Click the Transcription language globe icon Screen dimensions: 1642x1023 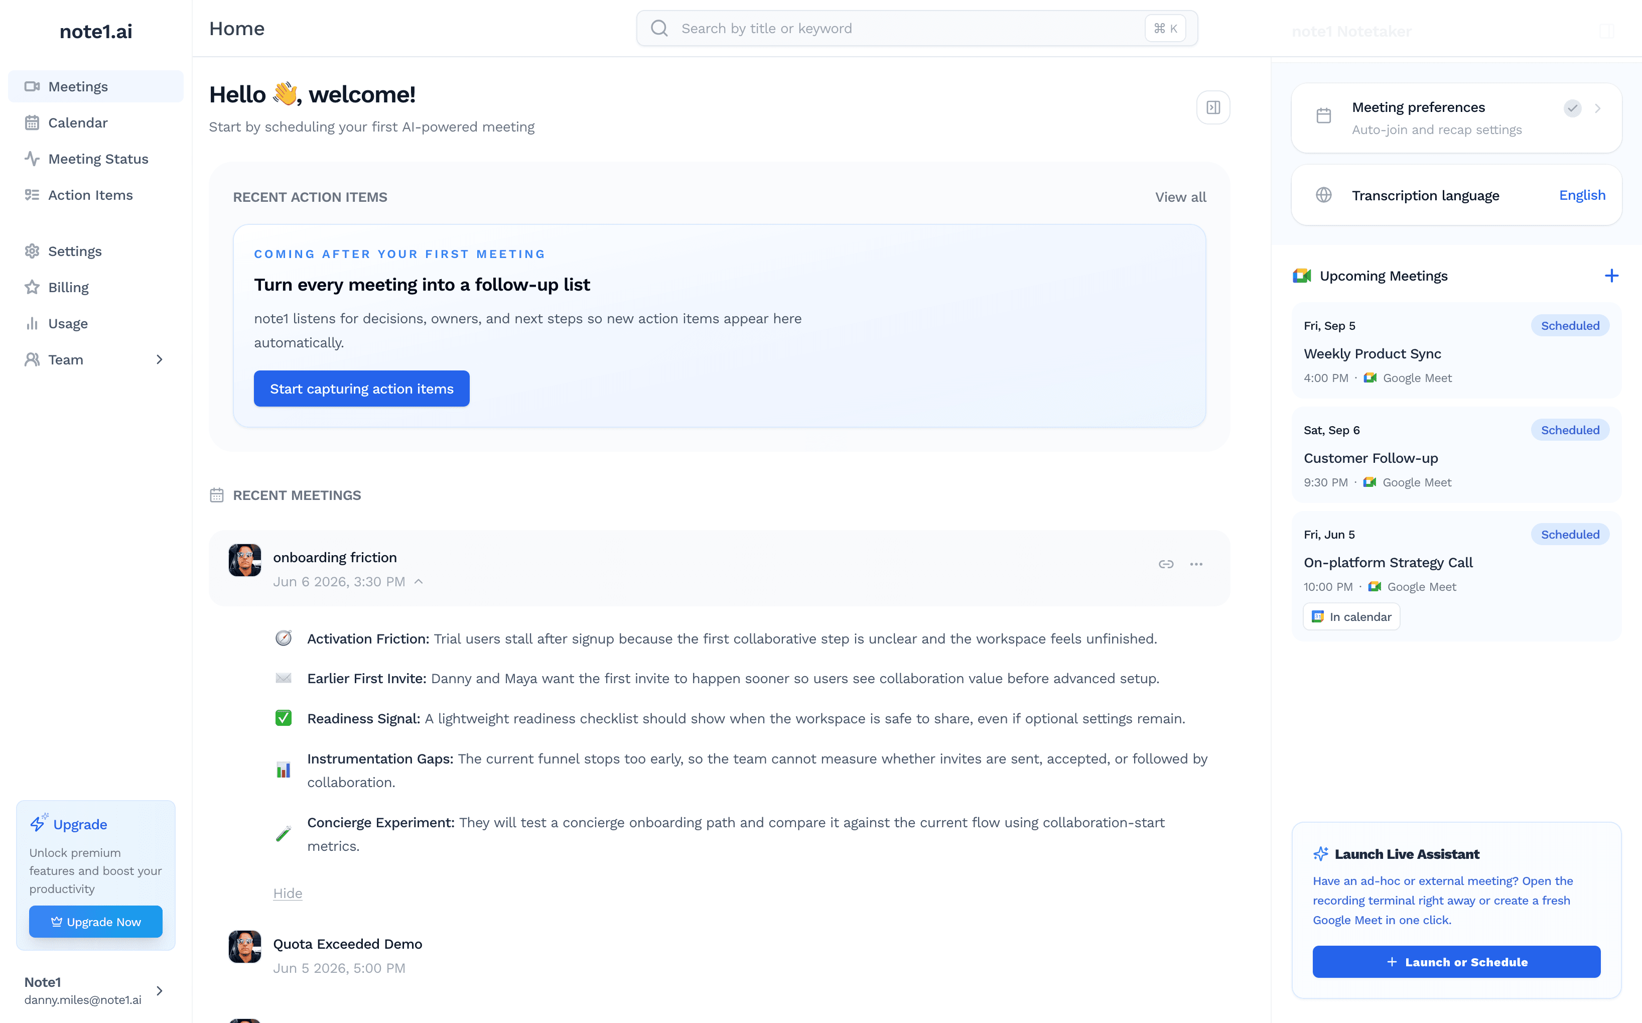tap(1323, 196)
